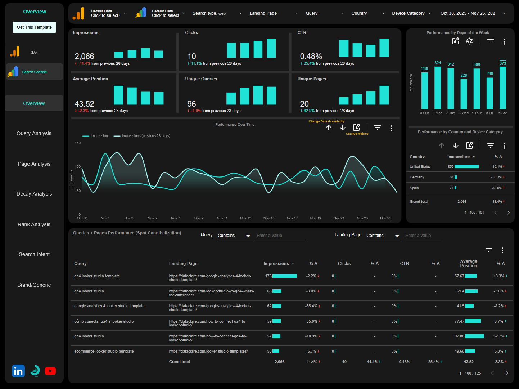The height and width of the screenshot is (389, 519).
Task: Click the A-Z sort icon above the weekday chart
Action: coord(469,41)
